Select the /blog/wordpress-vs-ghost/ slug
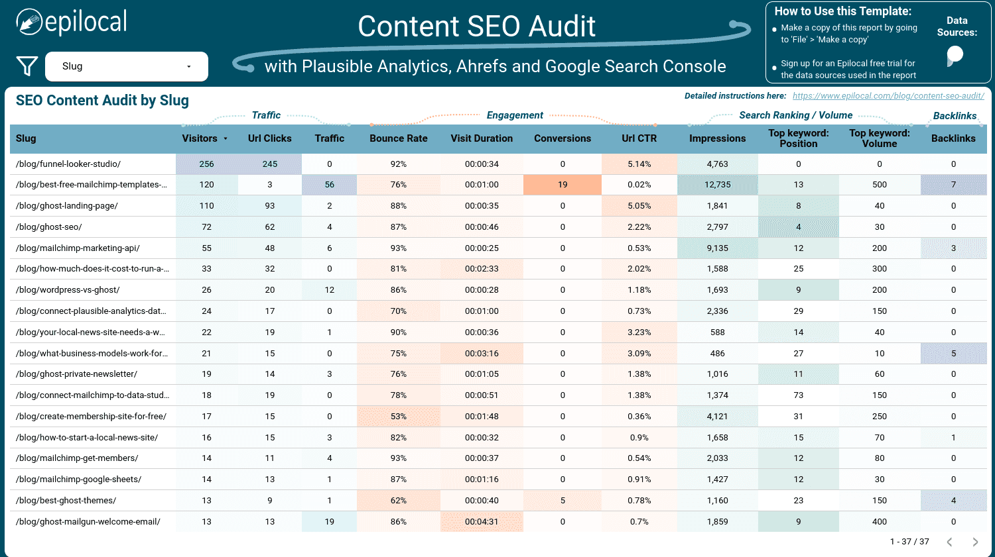Viewport: 995px width, 557px height. (x=68, y=290)
